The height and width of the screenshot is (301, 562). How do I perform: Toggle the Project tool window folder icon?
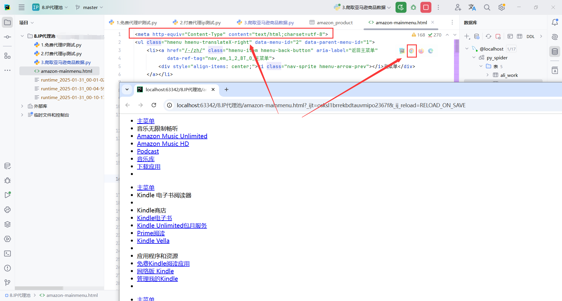click(7, 23)
